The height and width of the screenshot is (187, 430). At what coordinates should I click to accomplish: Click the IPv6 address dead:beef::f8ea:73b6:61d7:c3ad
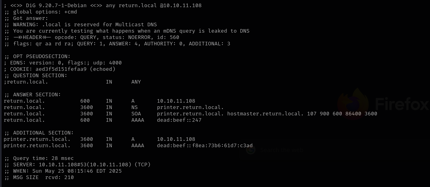pyautogui.click(x=204, y=146)
